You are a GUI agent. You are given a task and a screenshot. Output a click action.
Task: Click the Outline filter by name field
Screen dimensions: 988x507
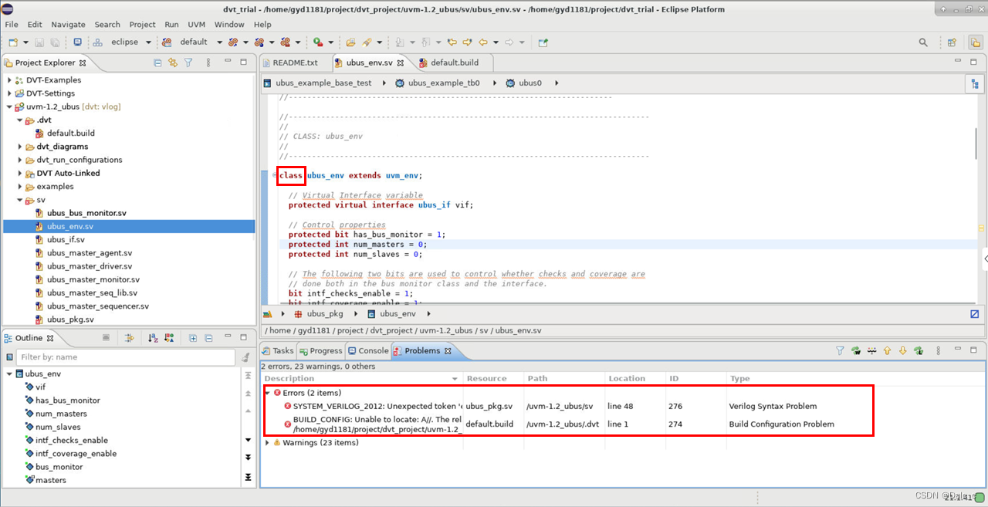[x=127, y=357]
